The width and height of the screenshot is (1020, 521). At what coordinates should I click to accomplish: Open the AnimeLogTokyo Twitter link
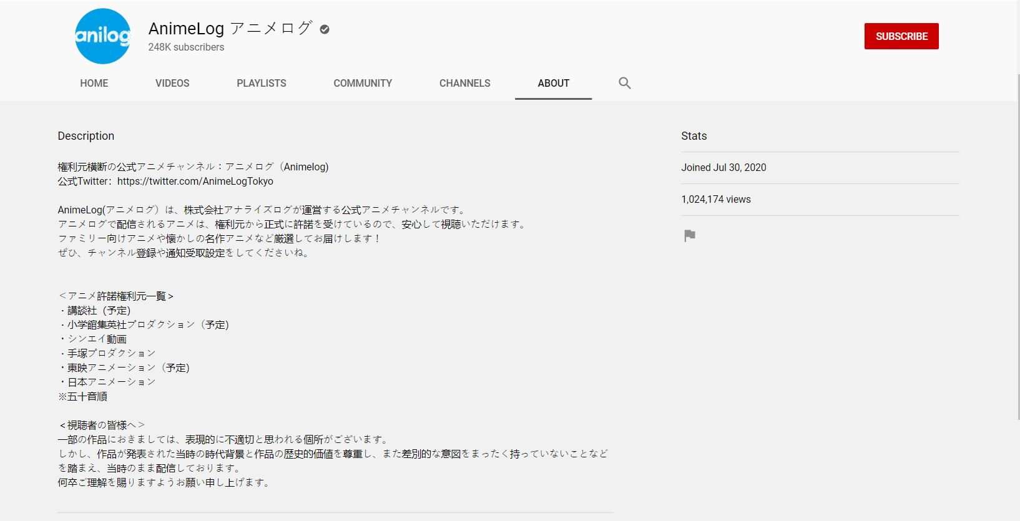(x=195, y=182)
